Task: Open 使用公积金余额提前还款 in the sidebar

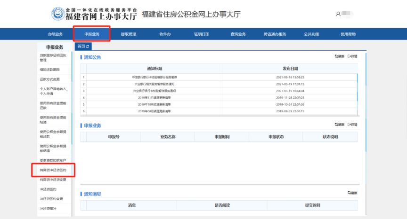Action: [x=53, y=134]
